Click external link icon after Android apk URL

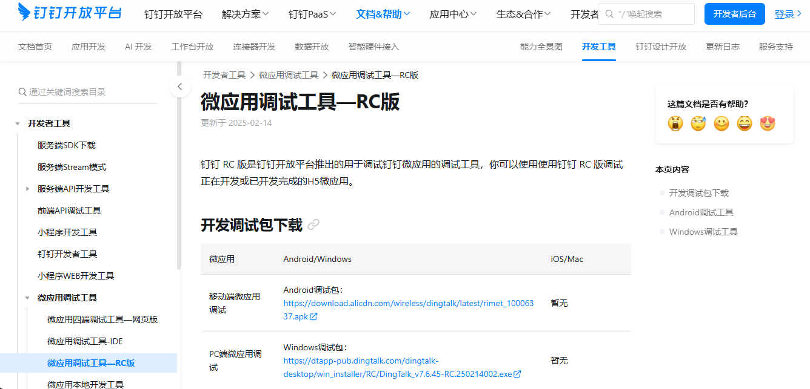314,316
